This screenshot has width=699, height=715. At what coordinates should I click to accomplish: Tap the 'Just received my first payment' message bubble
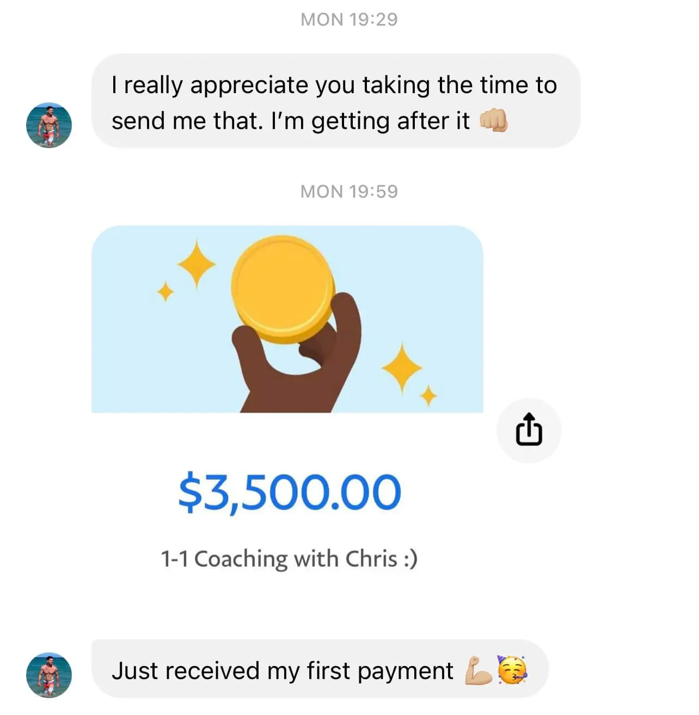pyautogui.click(x=320, y=669)
